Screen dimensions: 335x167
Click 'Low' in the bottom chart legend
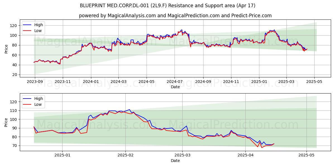(x=38, y=104)
